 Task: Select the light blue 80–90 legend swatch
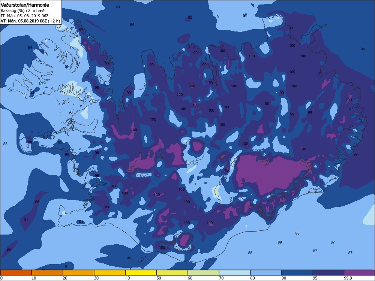coord(266,273)
